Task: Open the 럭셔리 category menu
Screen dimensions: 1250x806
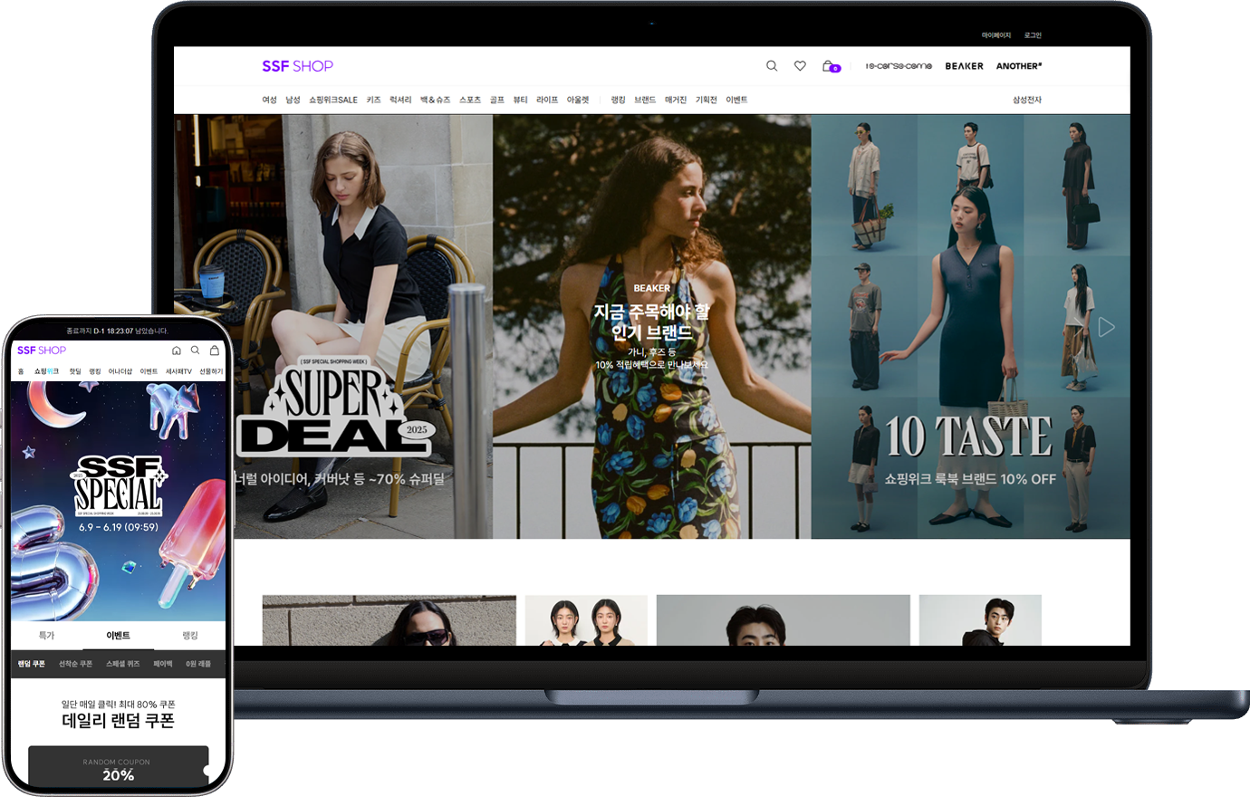Action: [x=400, y=100]
